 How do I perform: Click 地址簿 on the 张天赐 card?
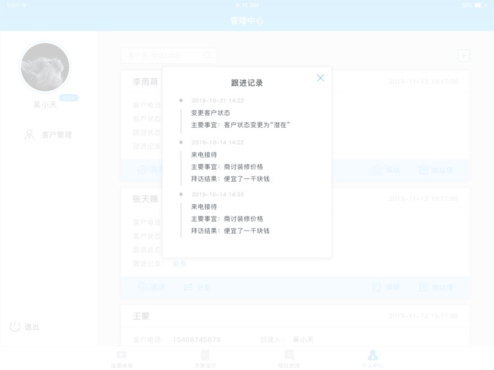[436, 287]
